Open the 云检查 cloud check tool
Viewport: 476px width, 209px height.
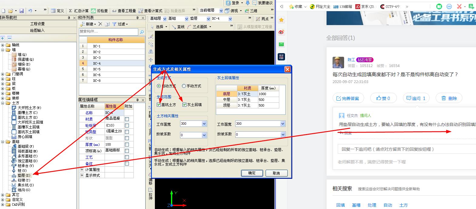pos(99,11)
